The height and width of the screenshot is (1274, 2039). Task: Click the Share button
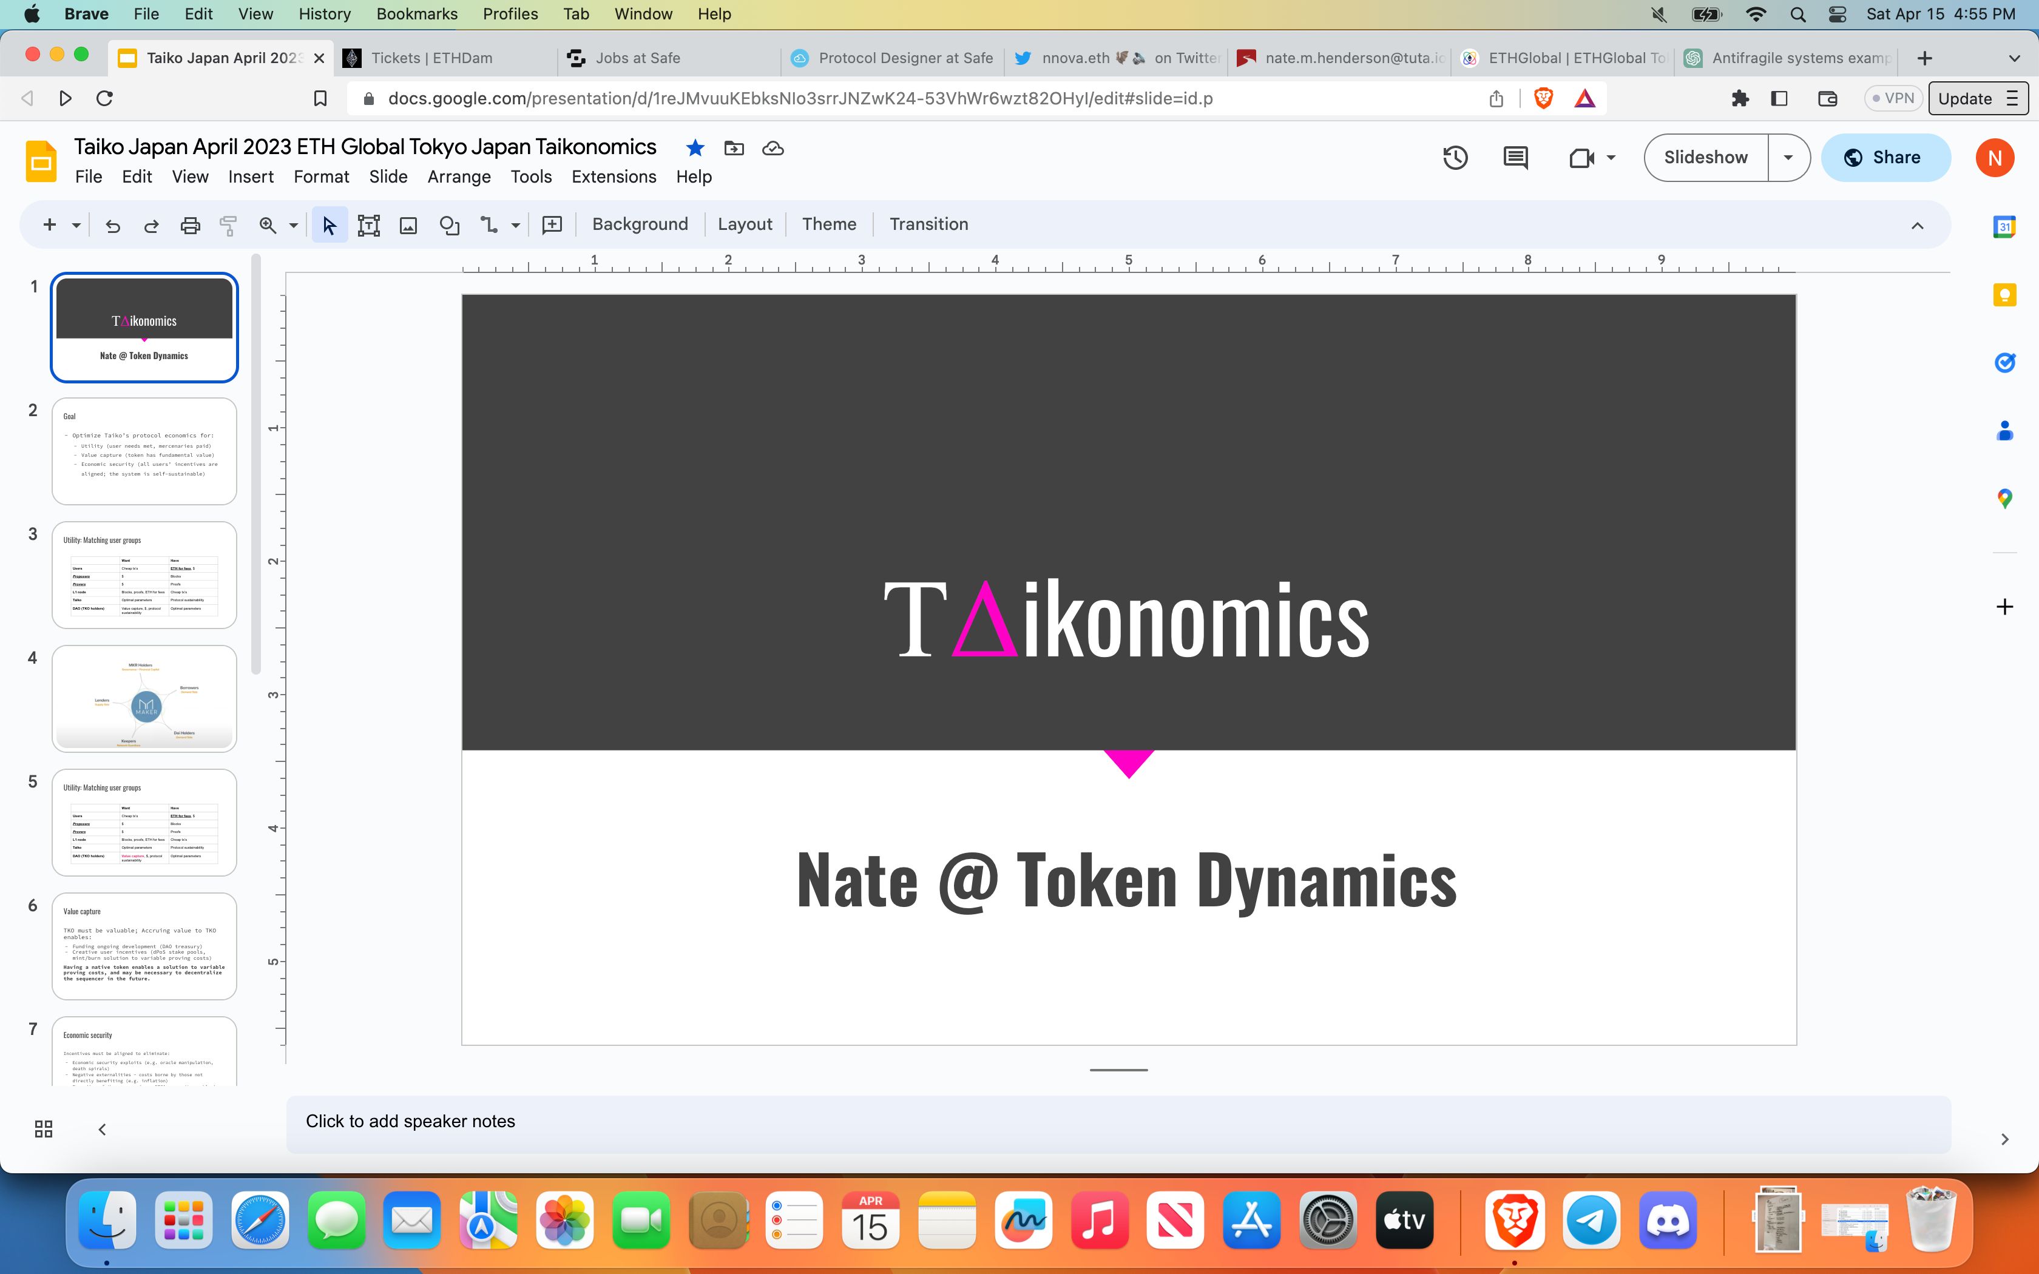1885,158
